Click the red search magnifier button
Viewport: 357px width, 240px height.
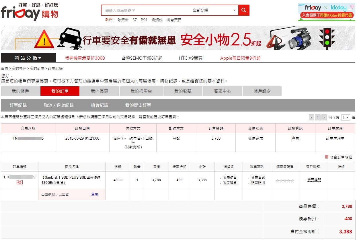[243, 10]
